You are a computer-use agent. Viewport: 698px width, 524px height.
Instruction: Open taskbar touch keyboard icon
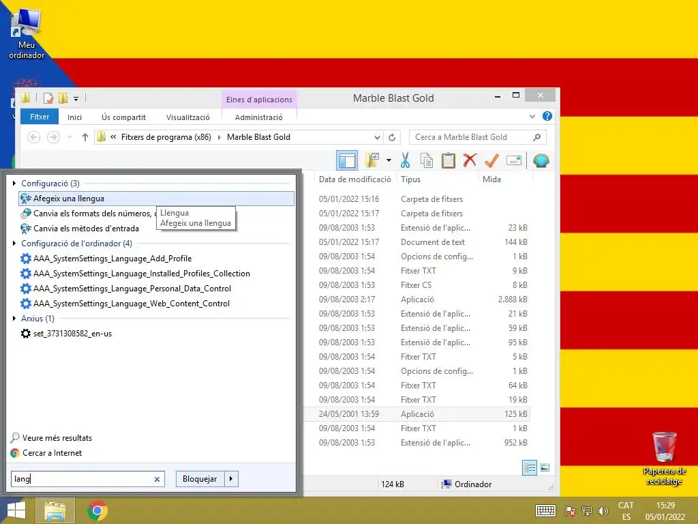pyautogui.click(x=545, y=510)
